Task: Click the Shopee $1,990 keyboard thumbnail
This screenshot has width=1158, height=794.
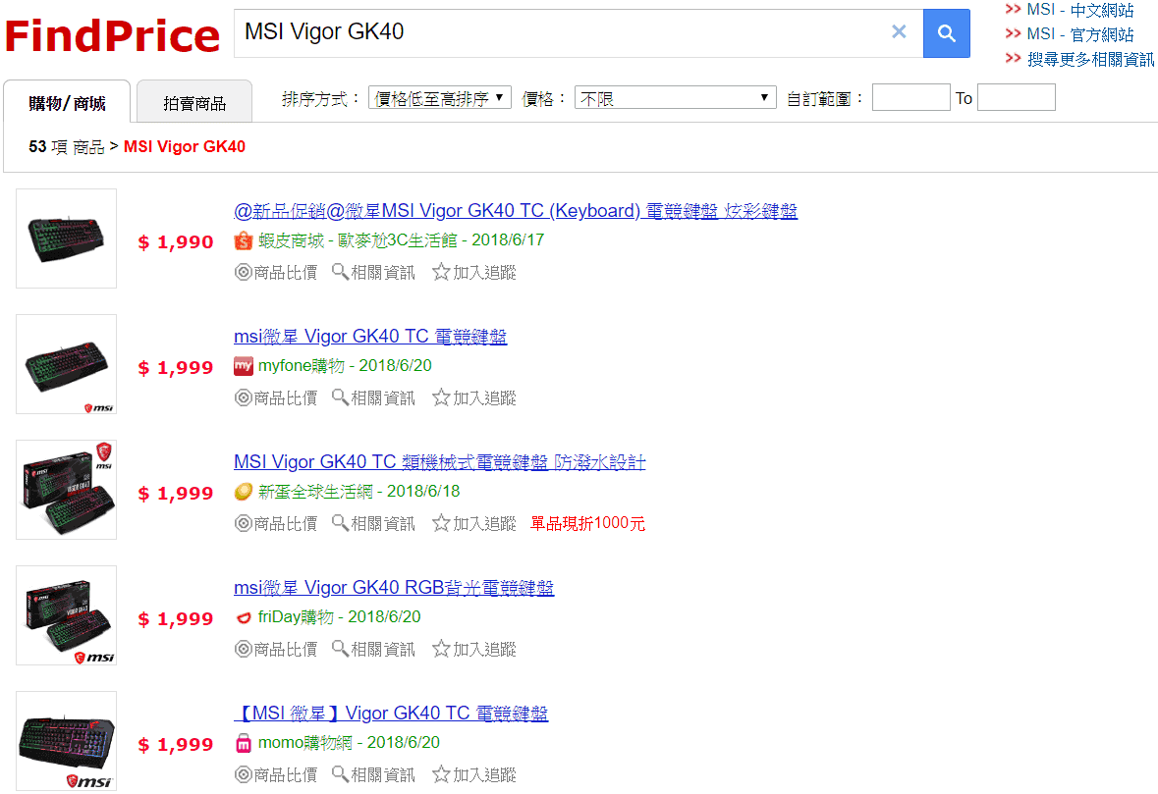Action: (x=67, y=238)
